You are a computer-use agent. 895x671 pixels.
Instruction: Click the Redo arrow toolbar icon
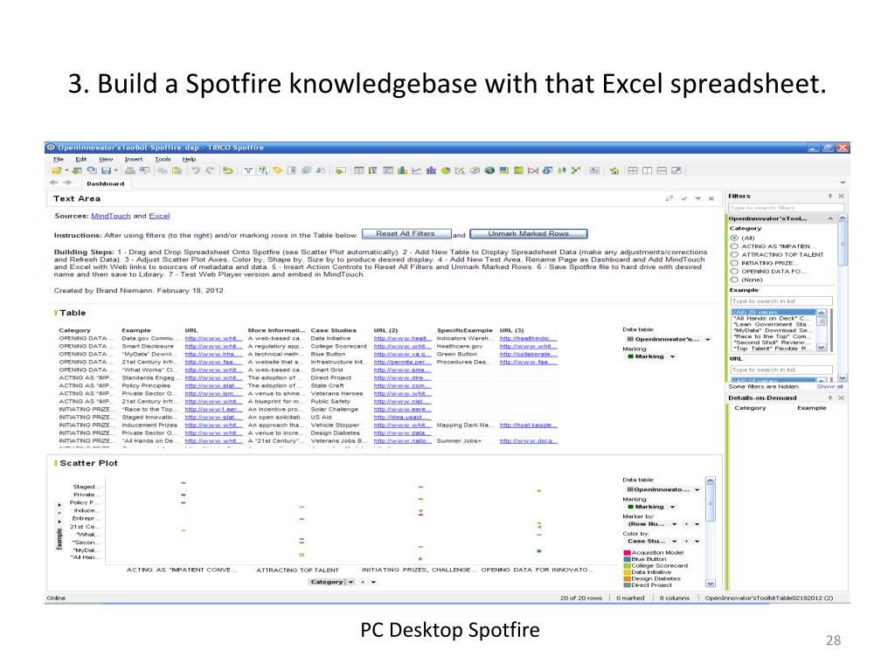pos(210,170)
